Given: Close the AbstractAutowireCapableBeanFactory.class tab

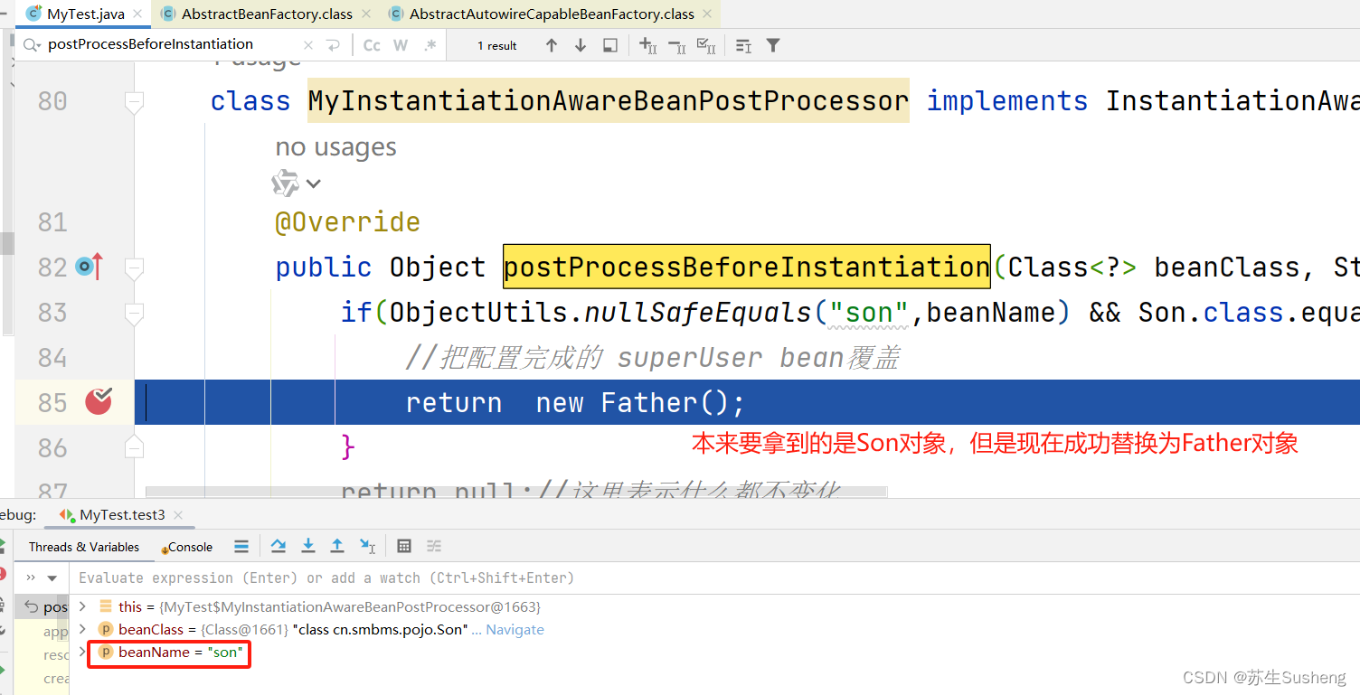Looking at the screenshot, I should [x=708, y=14].
